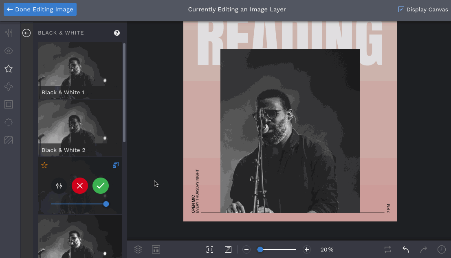Adjust the effect intensity slider
Screen dimensions: 451x258
tap(79, 204)
